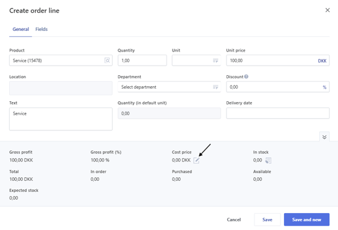Image resolution: width=338 pixels, height=230 pixels.
Task: Open product search lookup icon
Action: coord(107,60)
